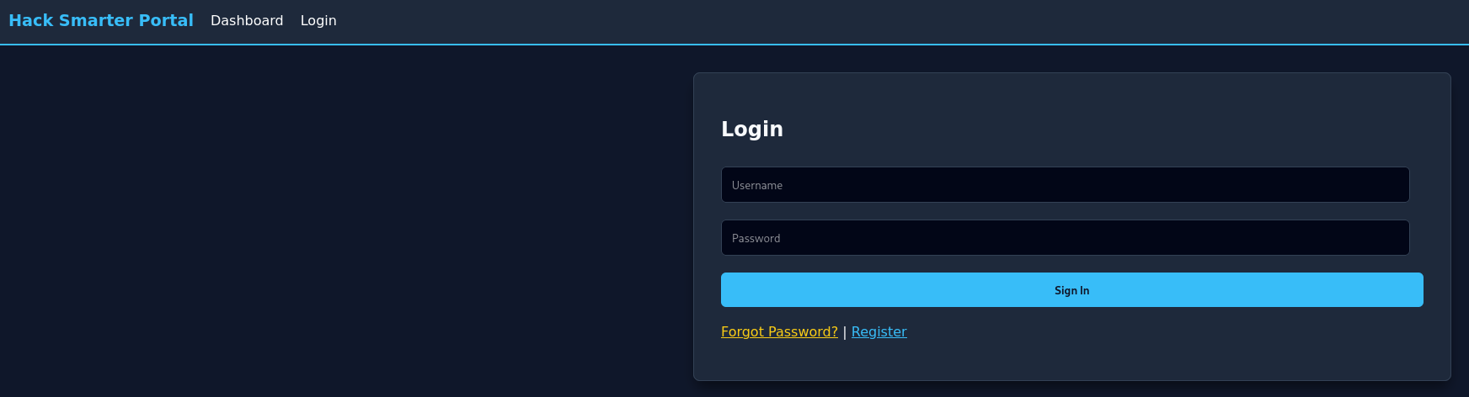
Task: Submit the form with the blue Sign In button
Action: click(1071, 290)
